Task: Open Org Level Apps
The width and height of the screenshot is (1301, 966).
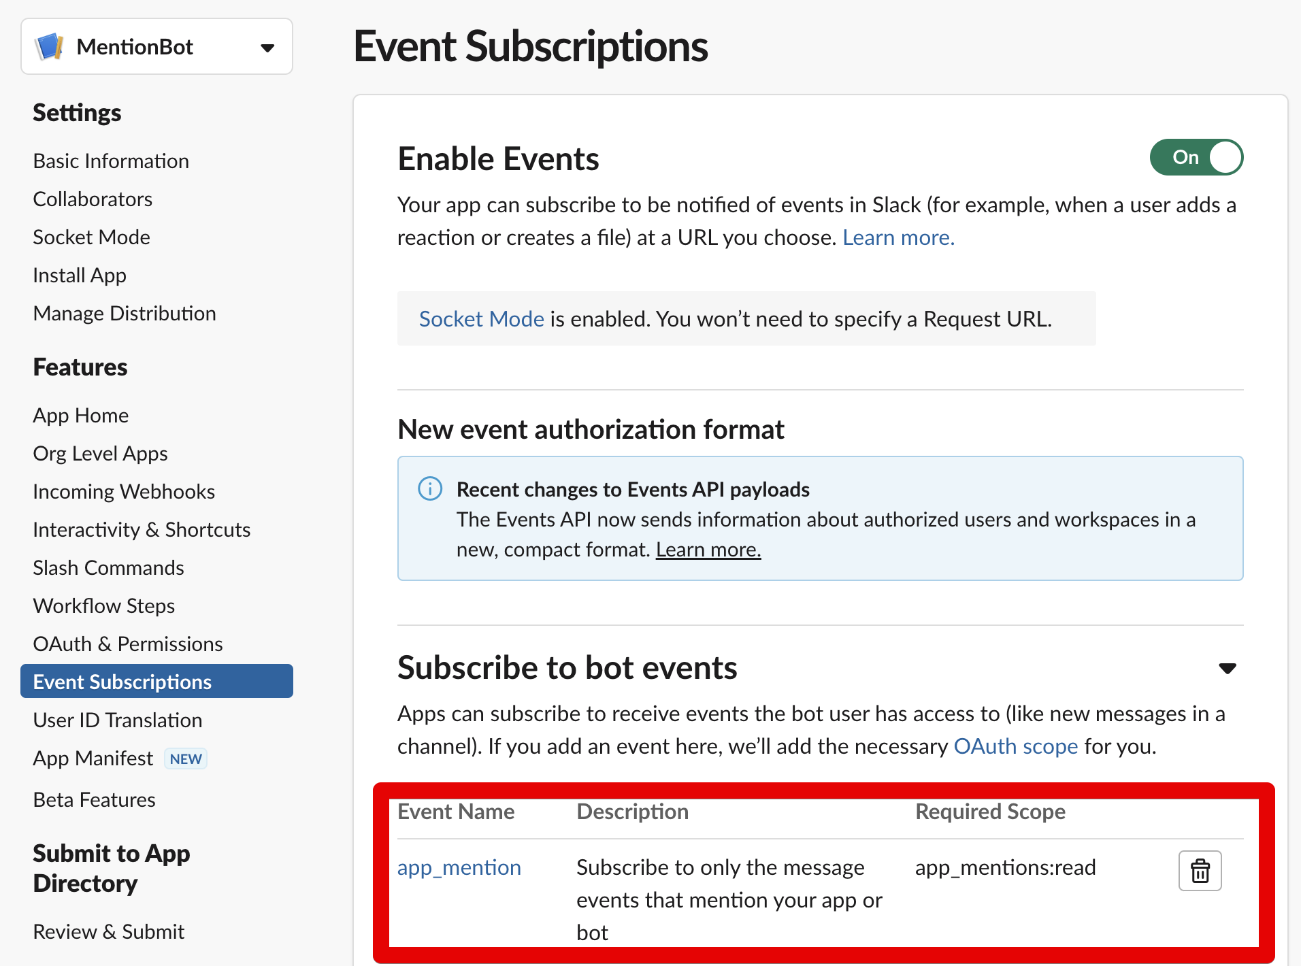Action: coord(101,454)
